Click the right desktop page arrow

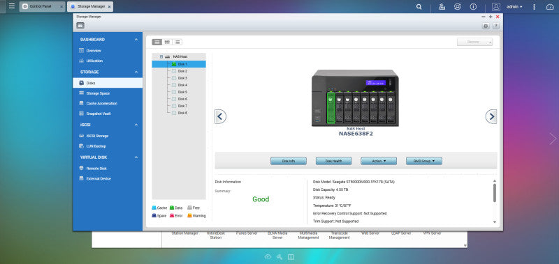tap(553, 139)
